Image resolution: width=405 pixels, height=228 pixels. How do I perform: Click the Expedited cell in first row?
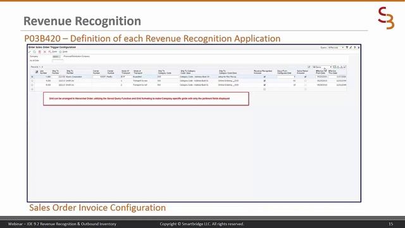click(145, 77)
